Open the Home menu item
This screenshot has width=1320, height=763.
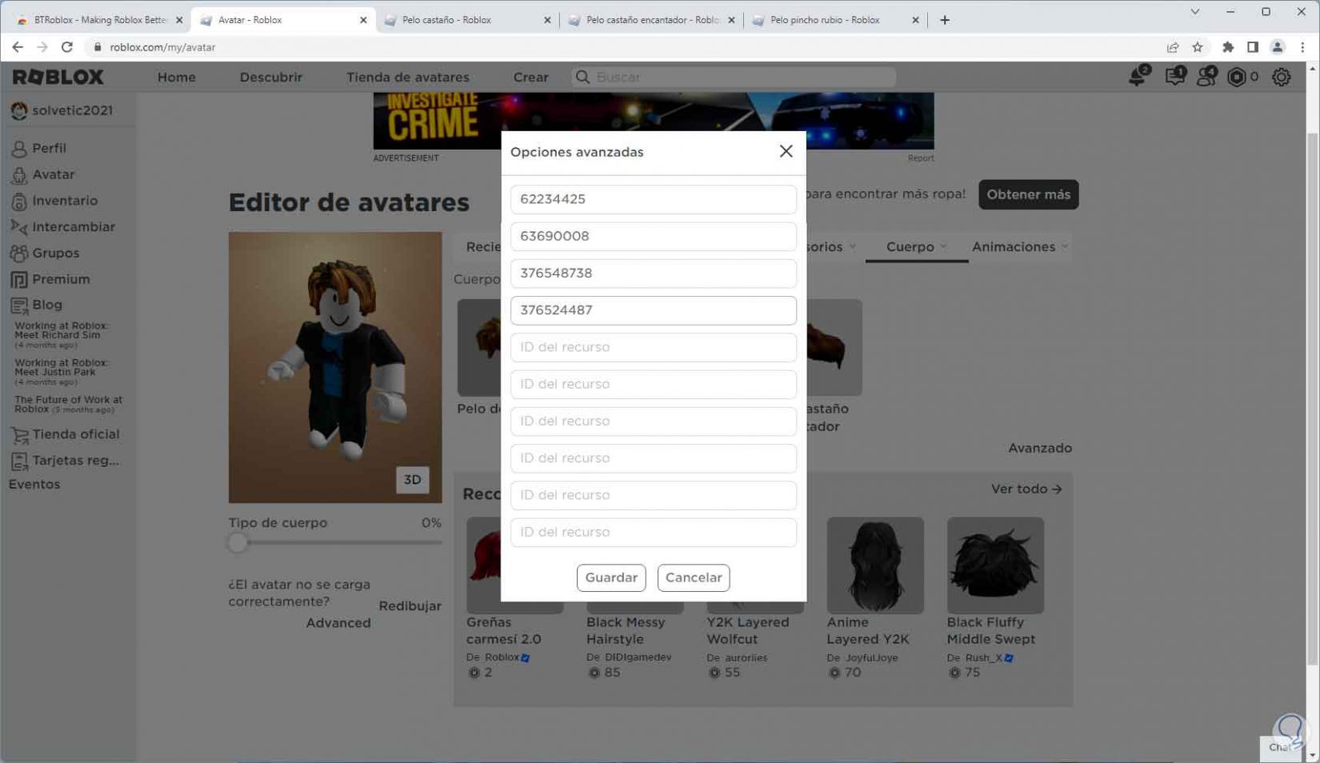177,78
